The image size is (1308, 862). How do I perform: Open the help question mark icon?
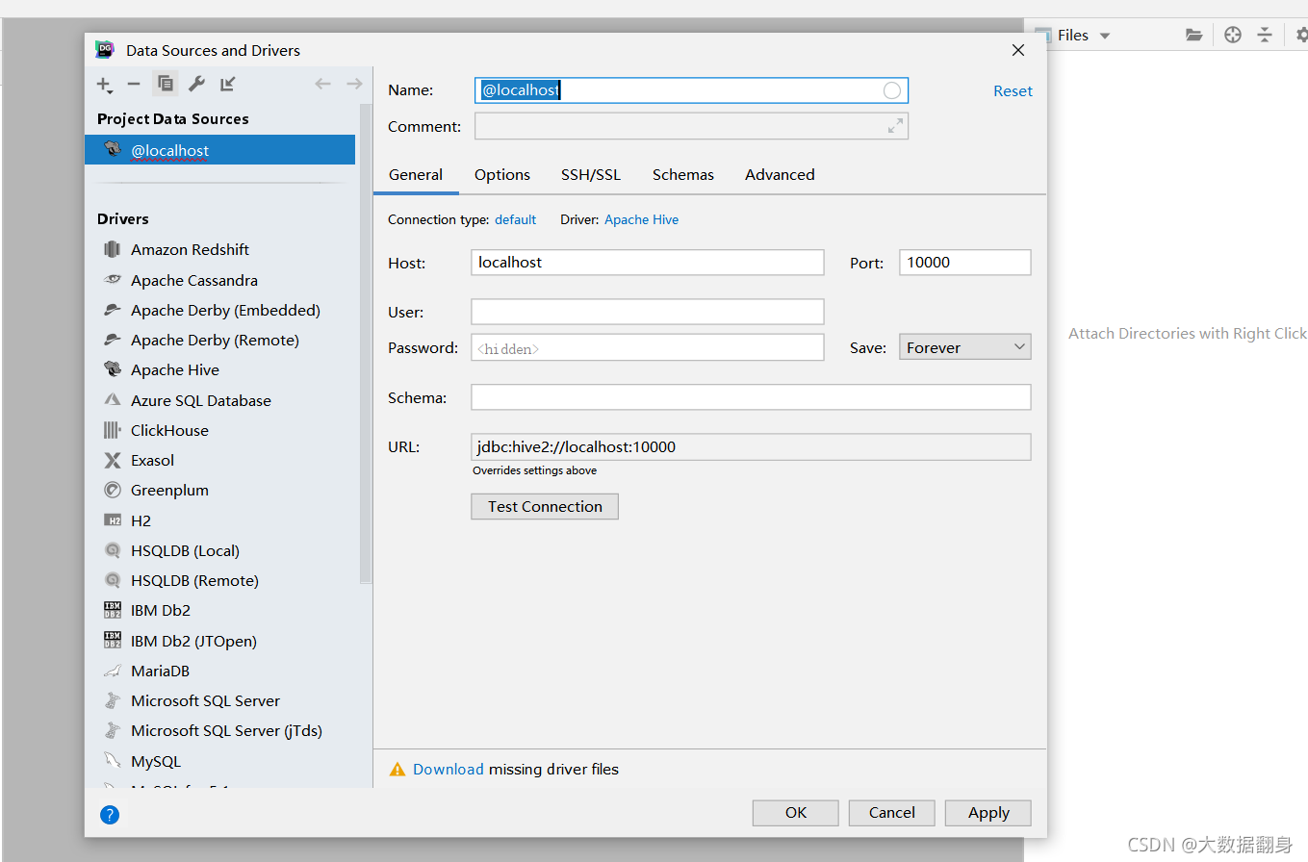click(x=110, y=815)
